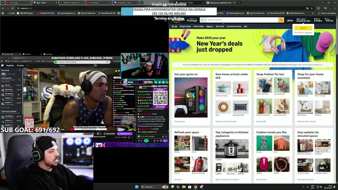Open Today's Deals in Amazon nav
Viewport: 338px width, 190px height.
pyautogui.click(x=185, y=26)
